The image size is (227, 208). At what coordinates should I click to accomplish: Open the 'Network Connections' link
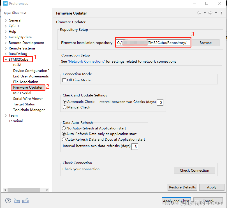[86, 62]
